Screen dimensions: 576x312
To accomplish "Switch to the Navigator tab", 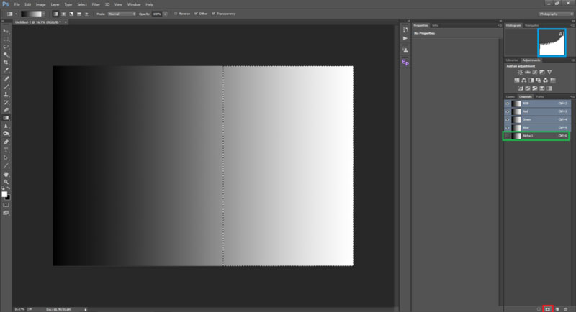I will click(x=531, y=24).
